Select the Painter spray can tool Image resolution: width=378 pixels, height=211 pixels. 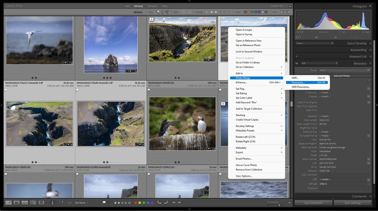(x=52, y=203)
